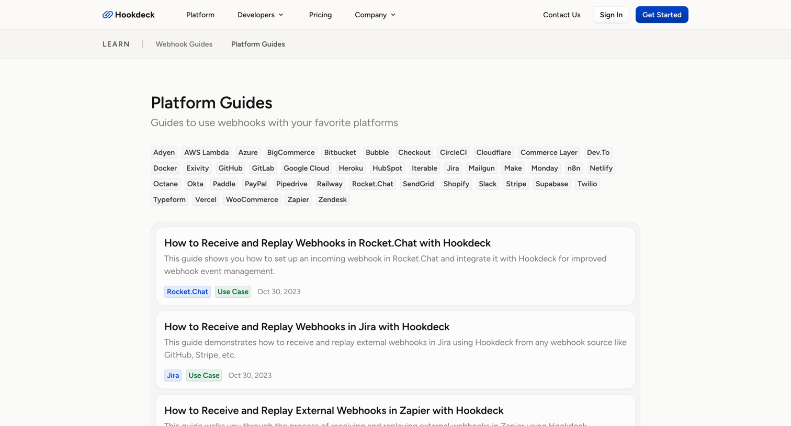Choose the SendGrid tag
This screenshot has height=426, width=791.
pos(419,184)
